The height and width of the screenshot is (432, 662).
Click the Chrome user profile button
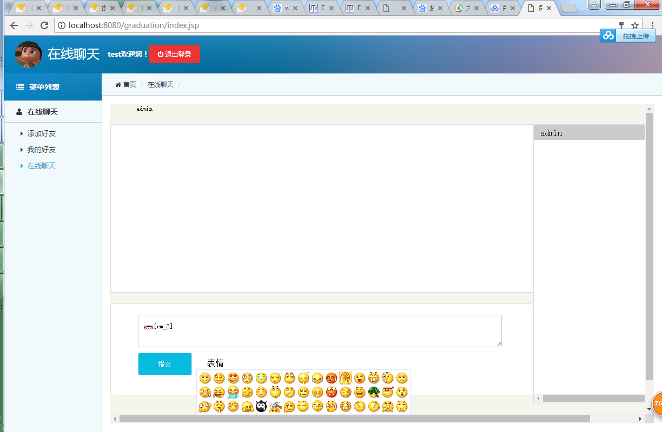[594, 4]
